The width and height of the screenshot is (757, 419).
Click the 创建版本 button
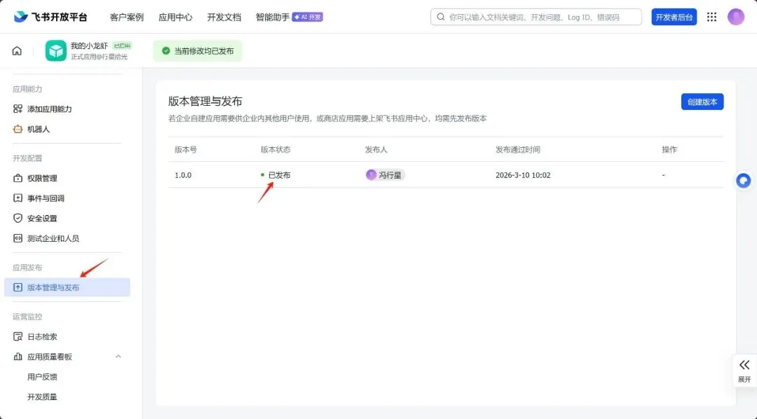(x=702, y=102)
